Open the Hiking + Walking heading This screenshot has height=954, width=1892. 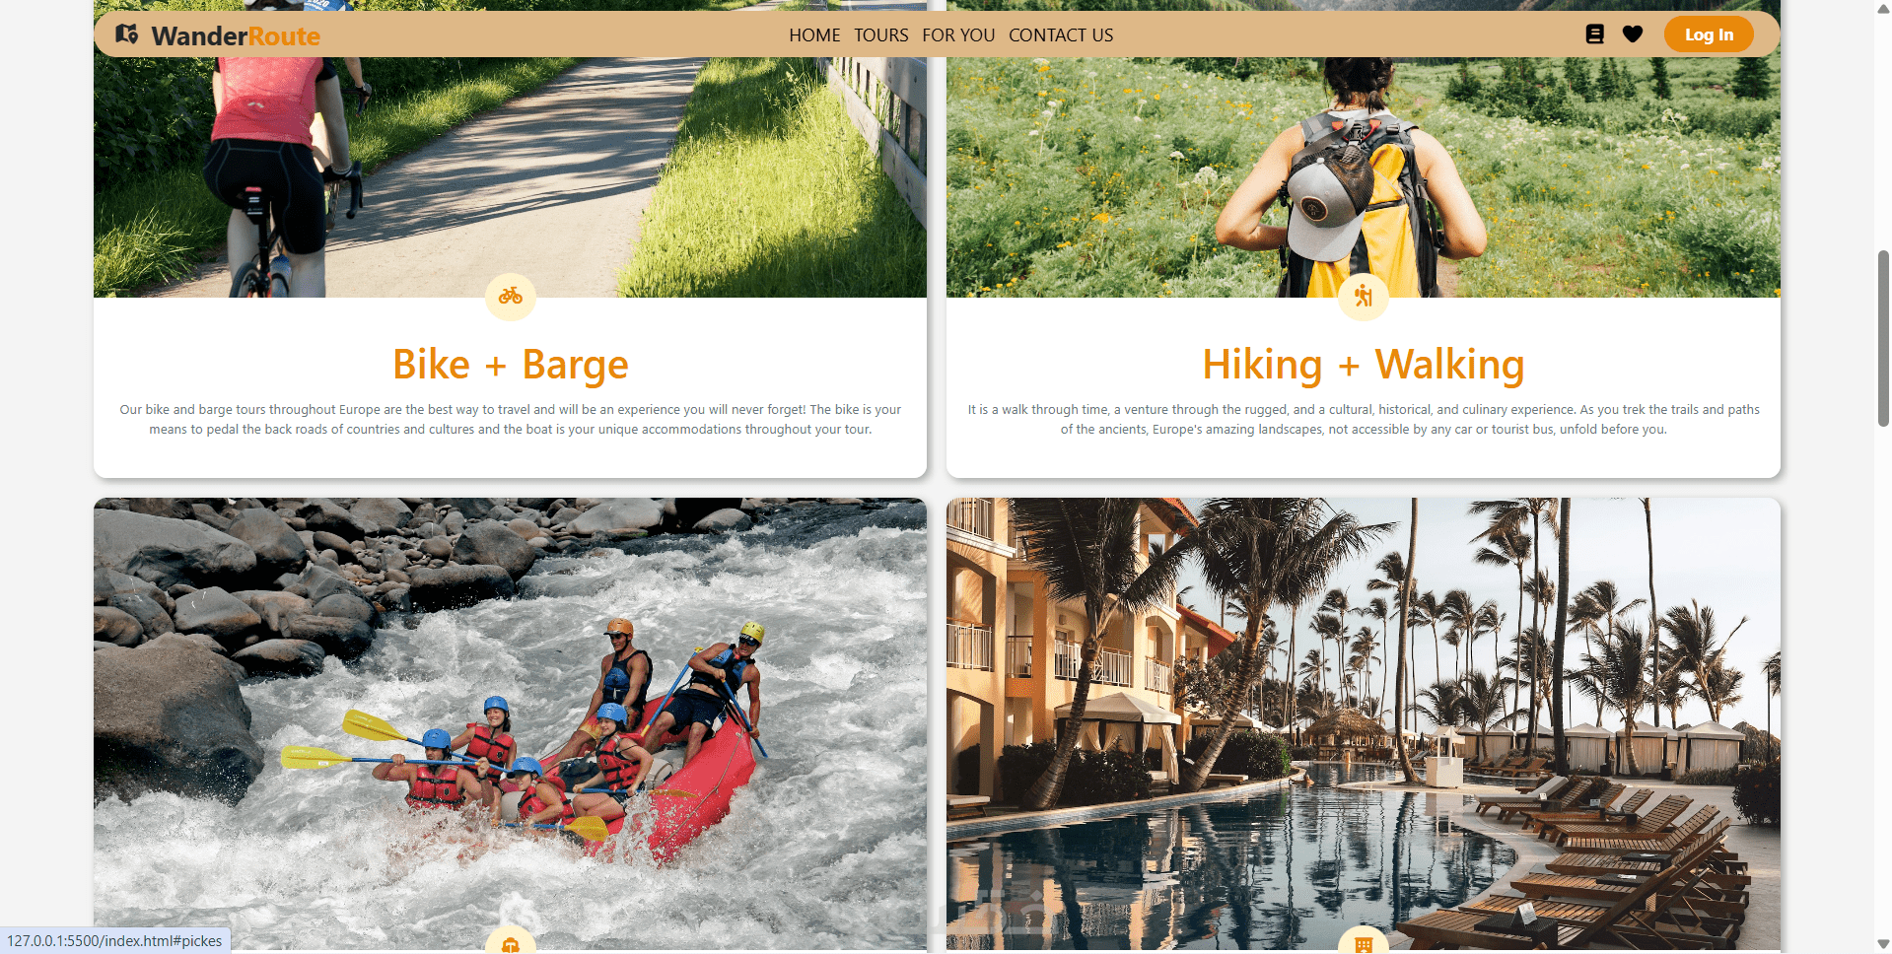click(x=1364, y=364)
